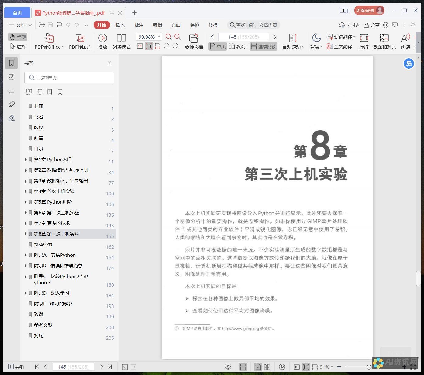Open a file with the folder icon

42,25
